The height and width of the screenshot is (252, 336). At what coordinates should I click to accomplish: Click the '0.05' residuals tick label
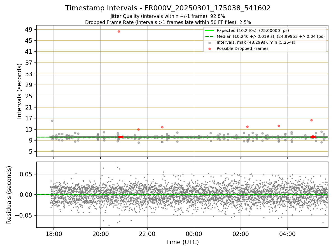click(x=27, y=174)
